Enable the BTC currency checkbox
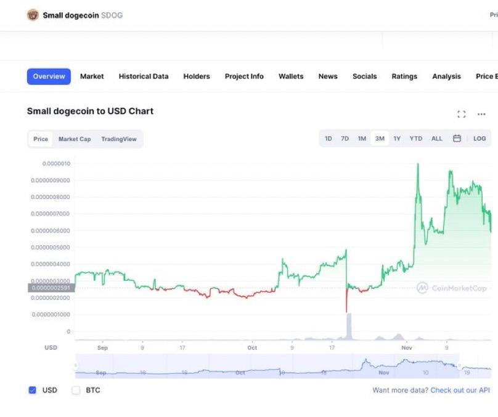The image size is (498, 417). coord(76,390)
